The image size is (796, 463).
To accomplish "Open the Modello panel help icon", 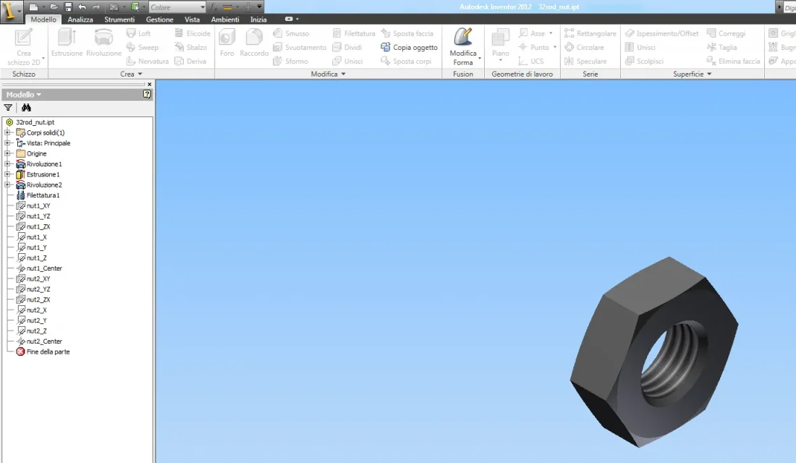I will pos(147,94).
